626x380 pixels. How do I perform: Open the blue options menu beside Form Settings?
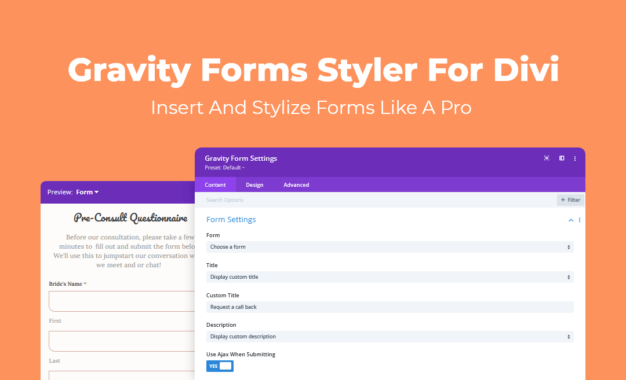(x=579, y=220)
